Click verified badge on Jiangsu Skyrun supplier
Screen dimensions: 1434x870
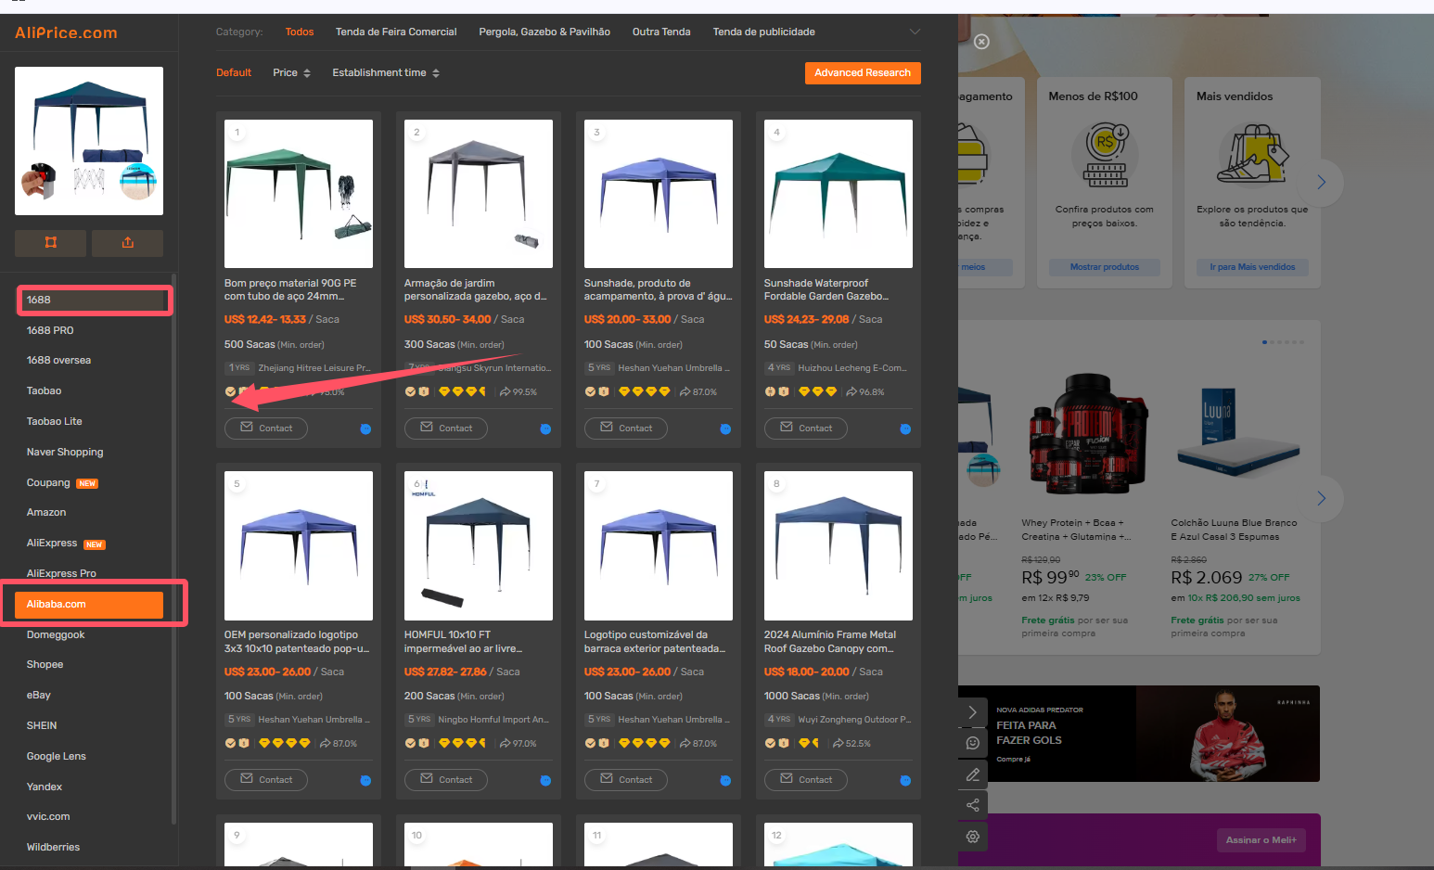410,391
